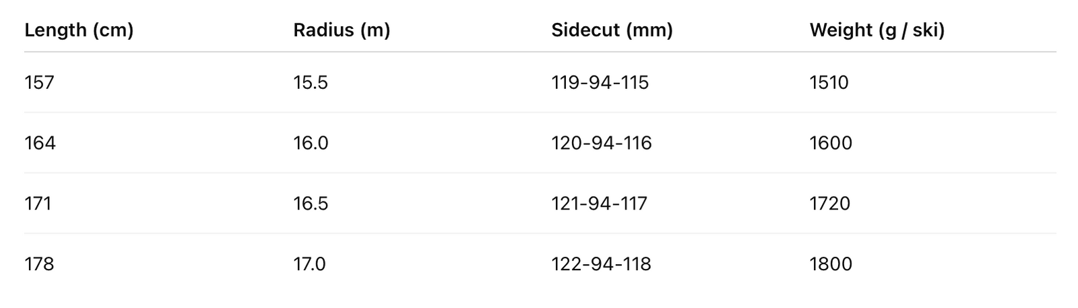1078x308 pixels.
Task: Select the 122-94-118 sidecut cell
Action: pos(601,264)
